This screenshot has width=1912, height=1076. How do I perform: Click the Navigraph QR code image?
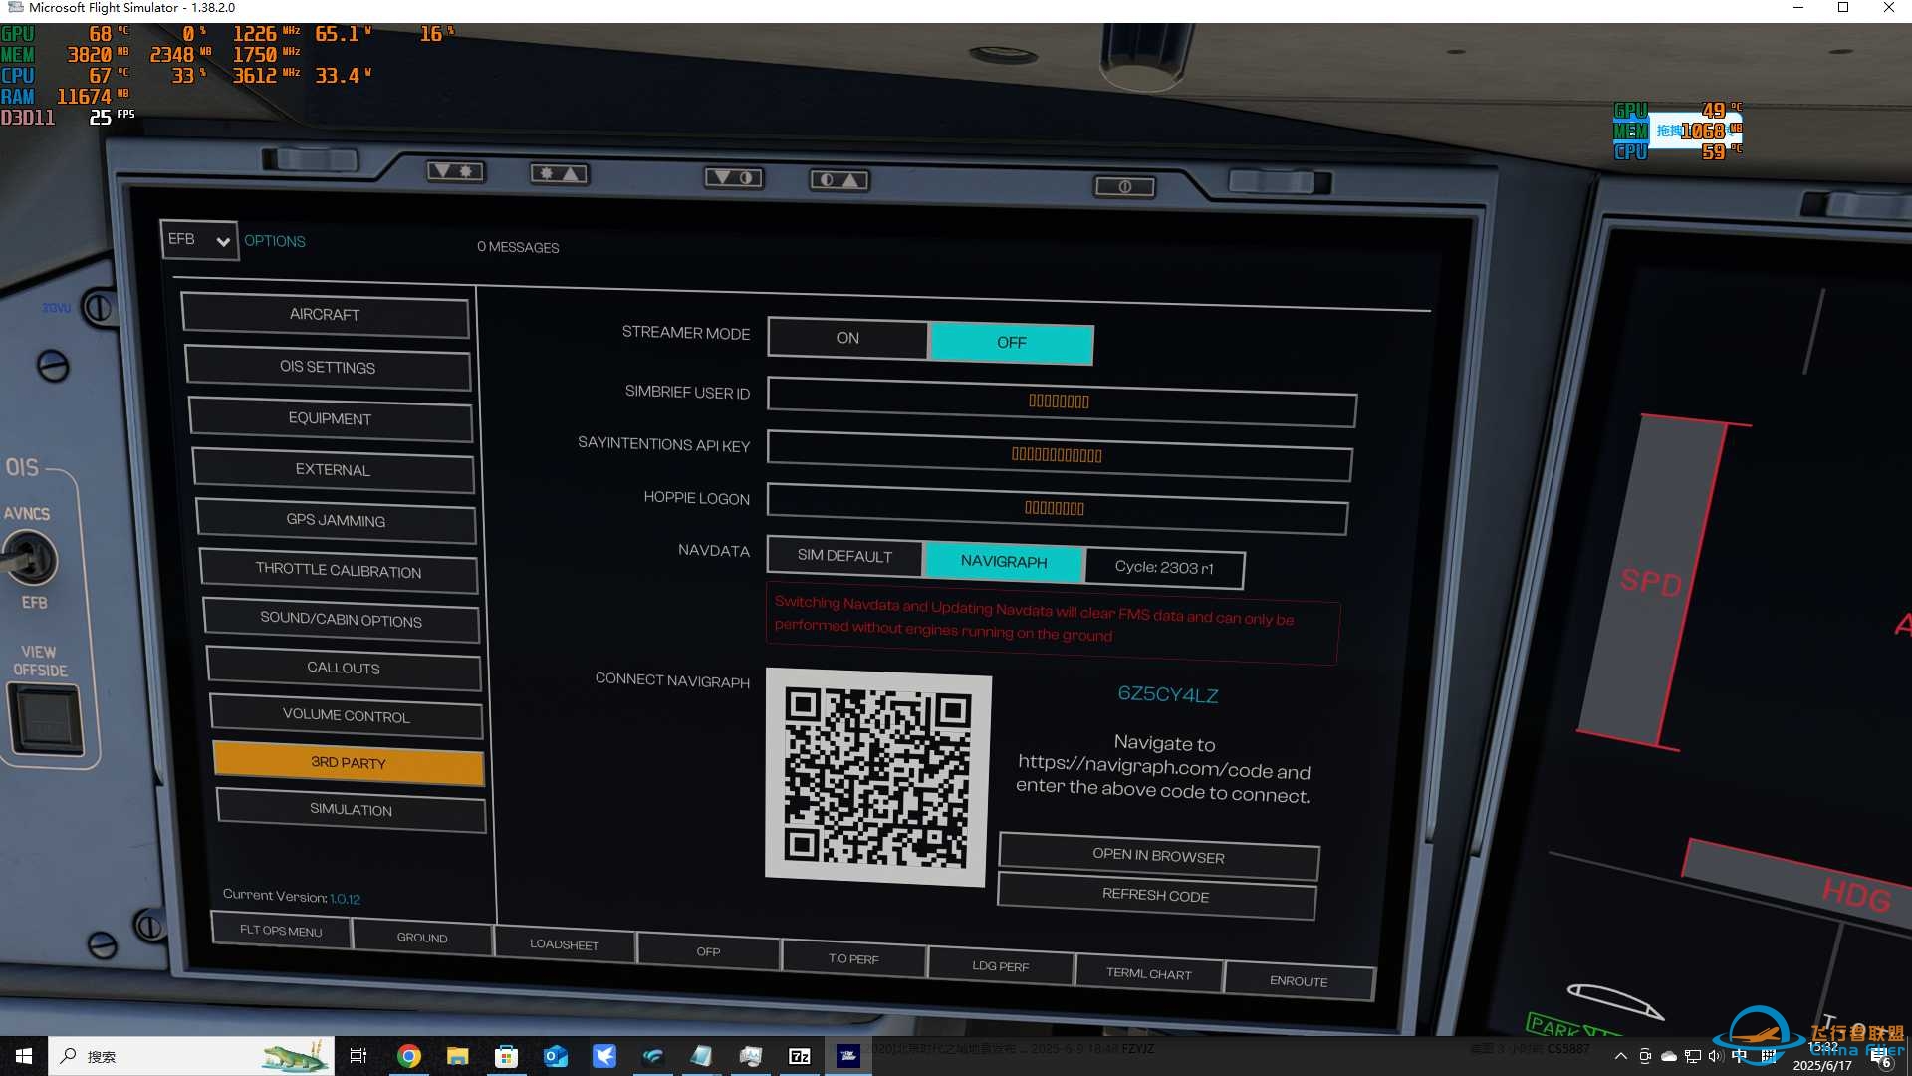pos(877,777)
